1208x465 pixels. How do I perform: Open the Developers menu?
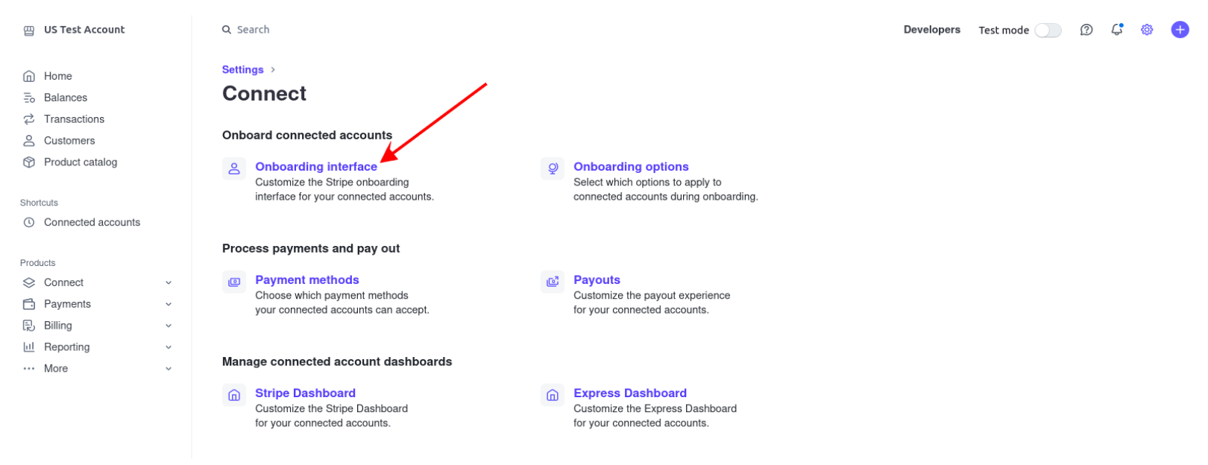click(931, 30)
